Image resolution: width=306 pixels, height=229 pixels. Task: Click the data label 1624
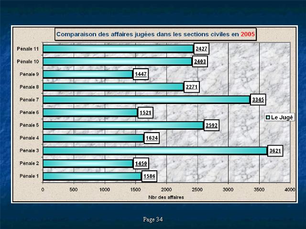coord(152,138)
